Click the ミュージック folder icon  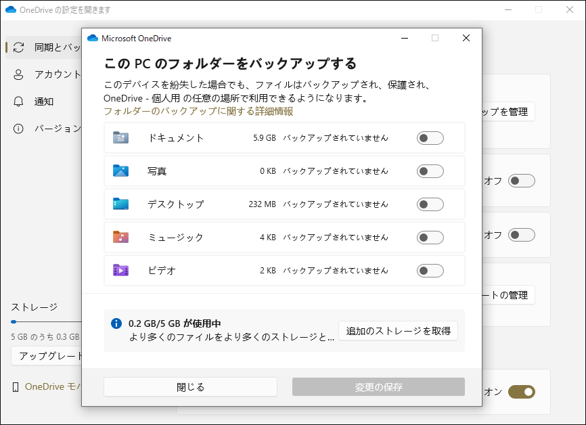120,237
